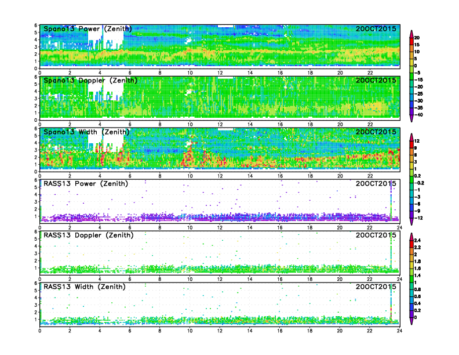
Task: Click the 2.4 label on the bottom colorbar
Action: 418,240
